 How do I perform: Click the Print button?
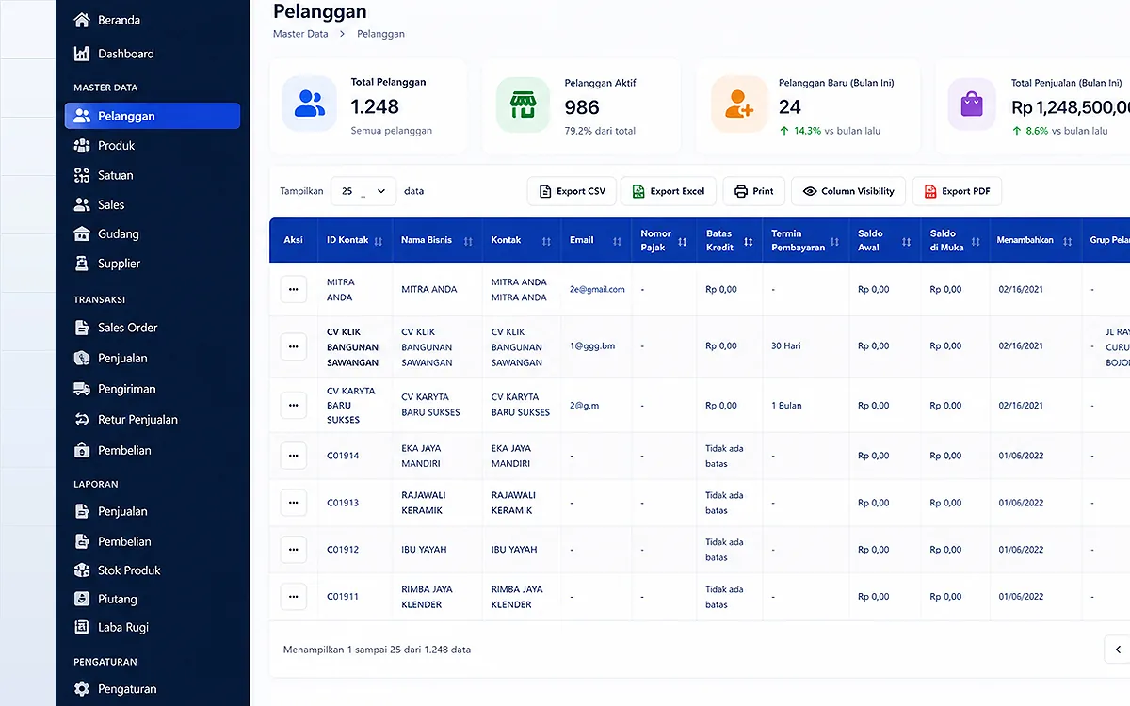click(753, 191)
